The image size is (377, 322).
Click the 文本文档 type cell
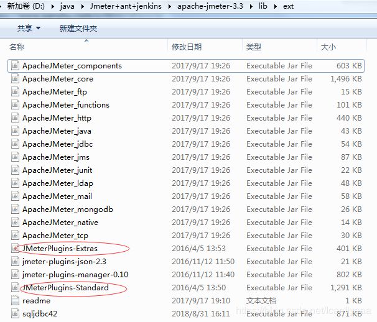point(261,300)
